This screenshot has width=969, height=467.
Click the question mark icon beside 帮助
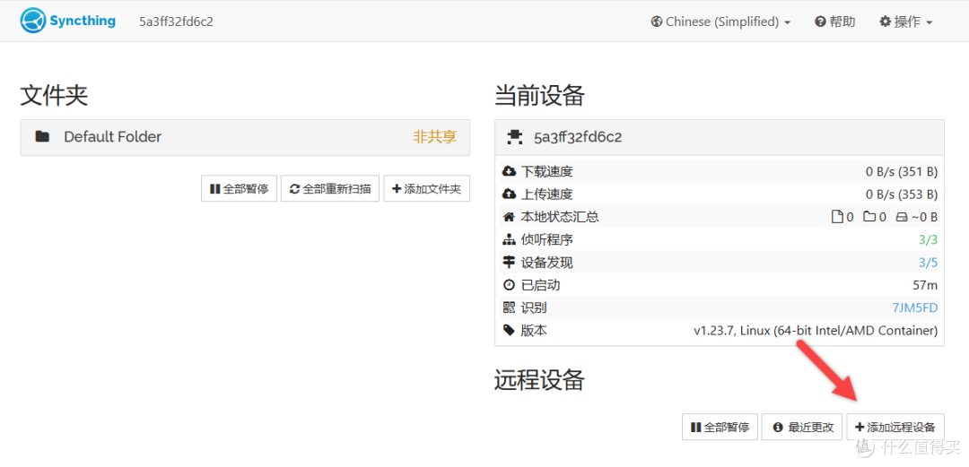tap(821, 22)
